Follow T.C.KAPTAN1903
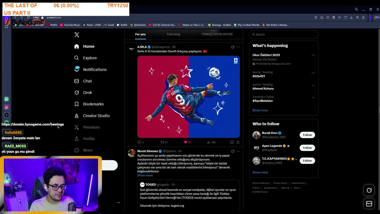This screenshot has height=214, width=380. point(307,161)
